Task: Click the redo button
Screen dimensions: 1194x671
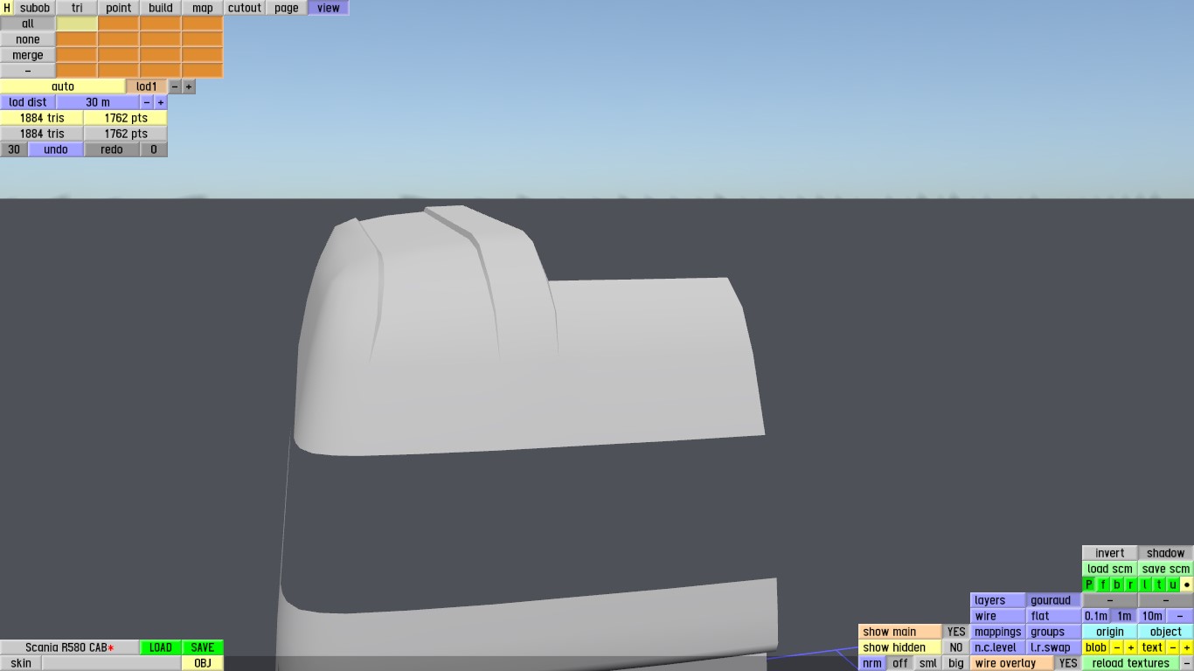Action: coord(112,149)
